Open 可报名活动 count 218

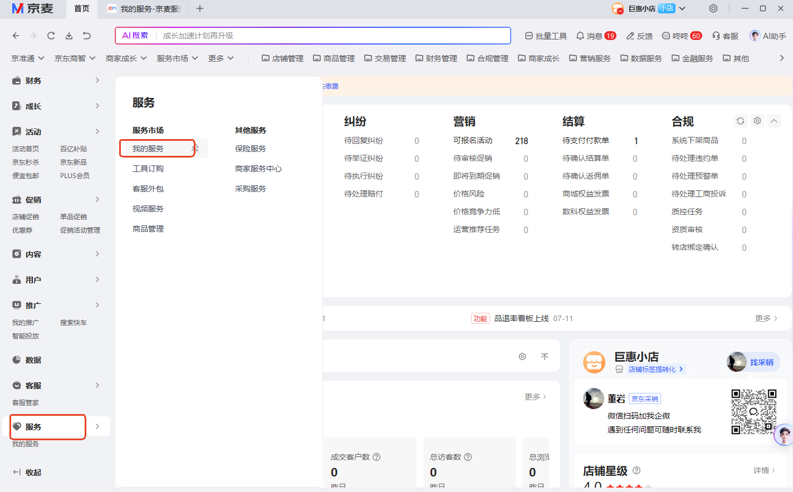(x=522, y=141)
